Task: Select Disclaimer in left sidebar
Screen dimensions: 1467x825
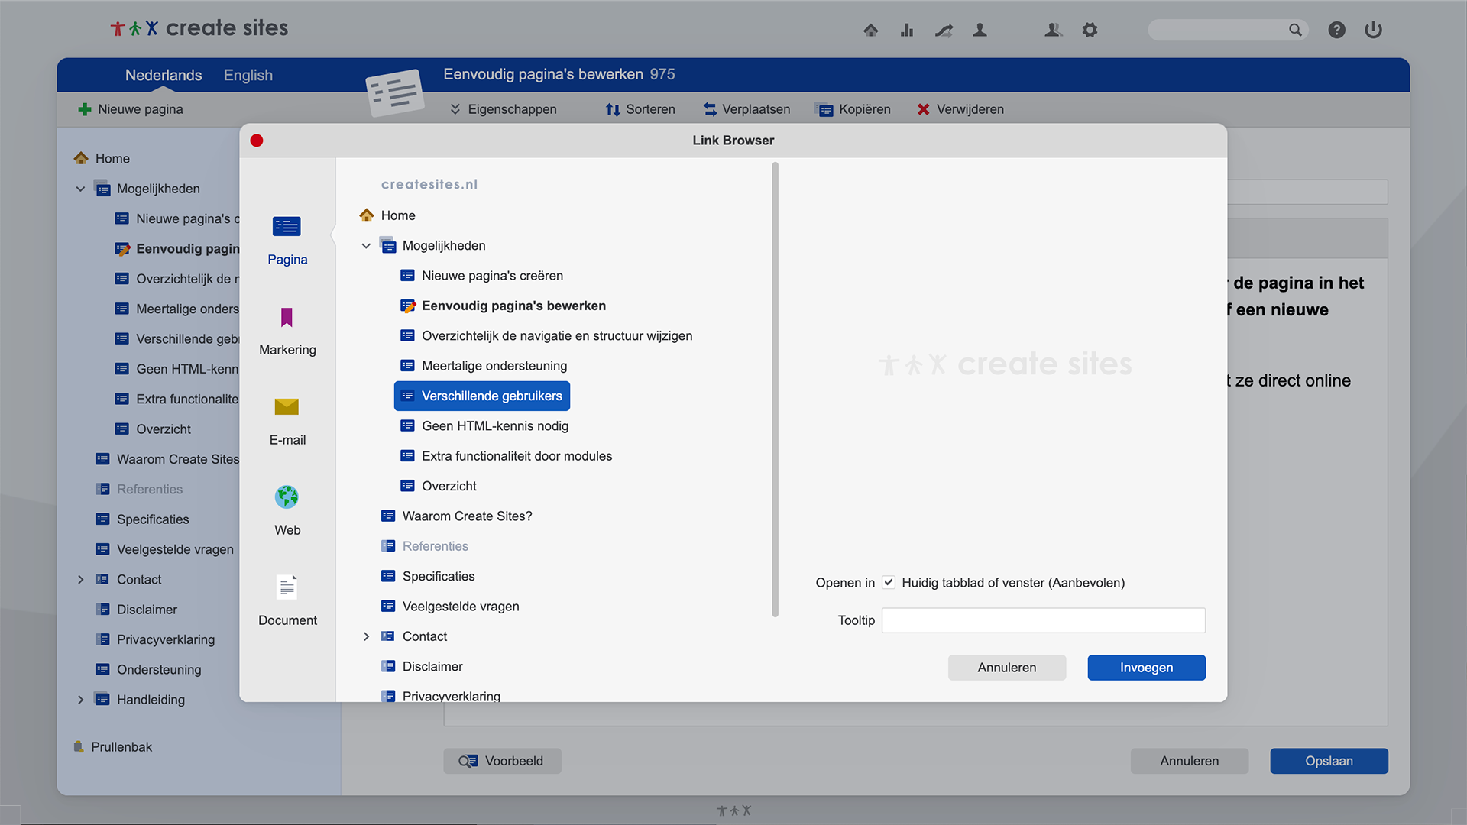Action: coord(136,610)
